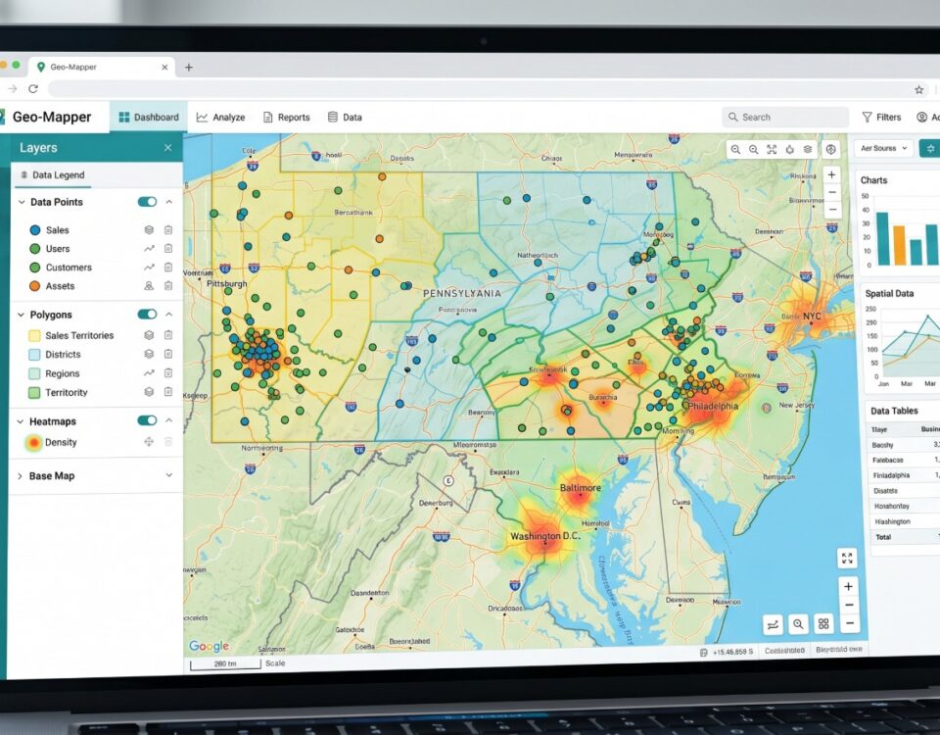The height and width of the screenshot is (735, 940).
Task: Close the Layers panel with the X
Action: tap(167, 148)
